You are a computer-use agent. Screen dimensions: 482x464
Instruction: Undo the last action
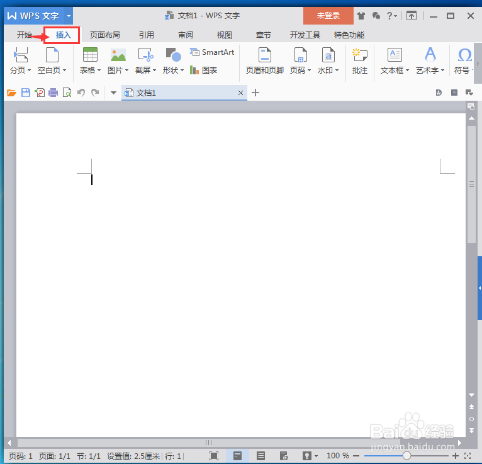(81, 93)
